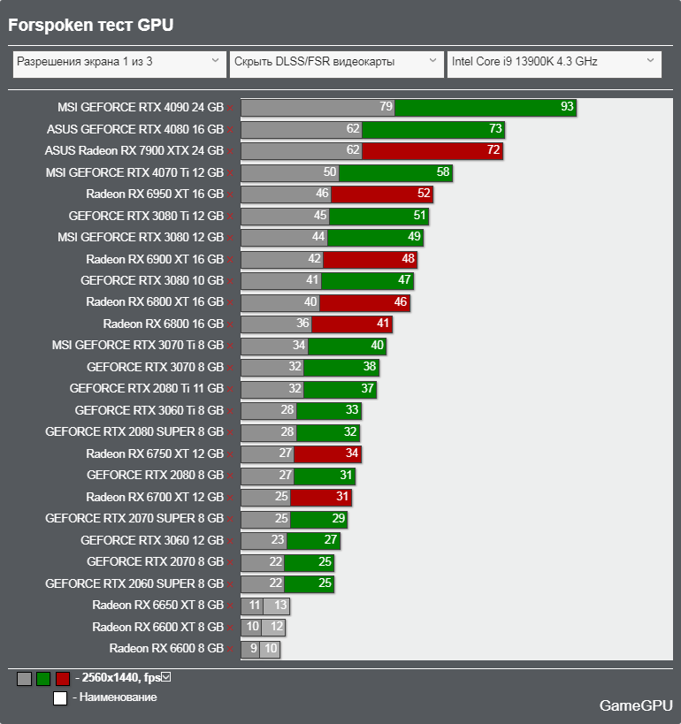Remove Radeon RX 6650 XT 8 GB row
The height and width of the screenshot is (724, 681).
click(x=230, y=606)
